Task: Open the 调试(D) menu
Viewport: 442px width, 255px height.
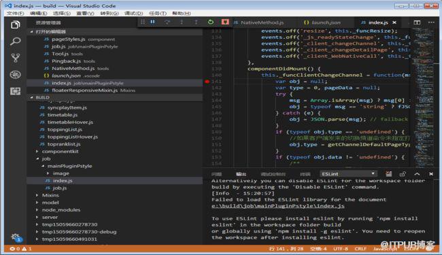Action: 133,13
